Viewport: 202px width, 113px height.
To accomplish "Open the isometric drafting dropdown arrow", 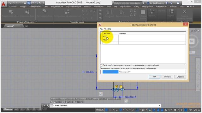I will pyautogui.click(x=130, y=110).
